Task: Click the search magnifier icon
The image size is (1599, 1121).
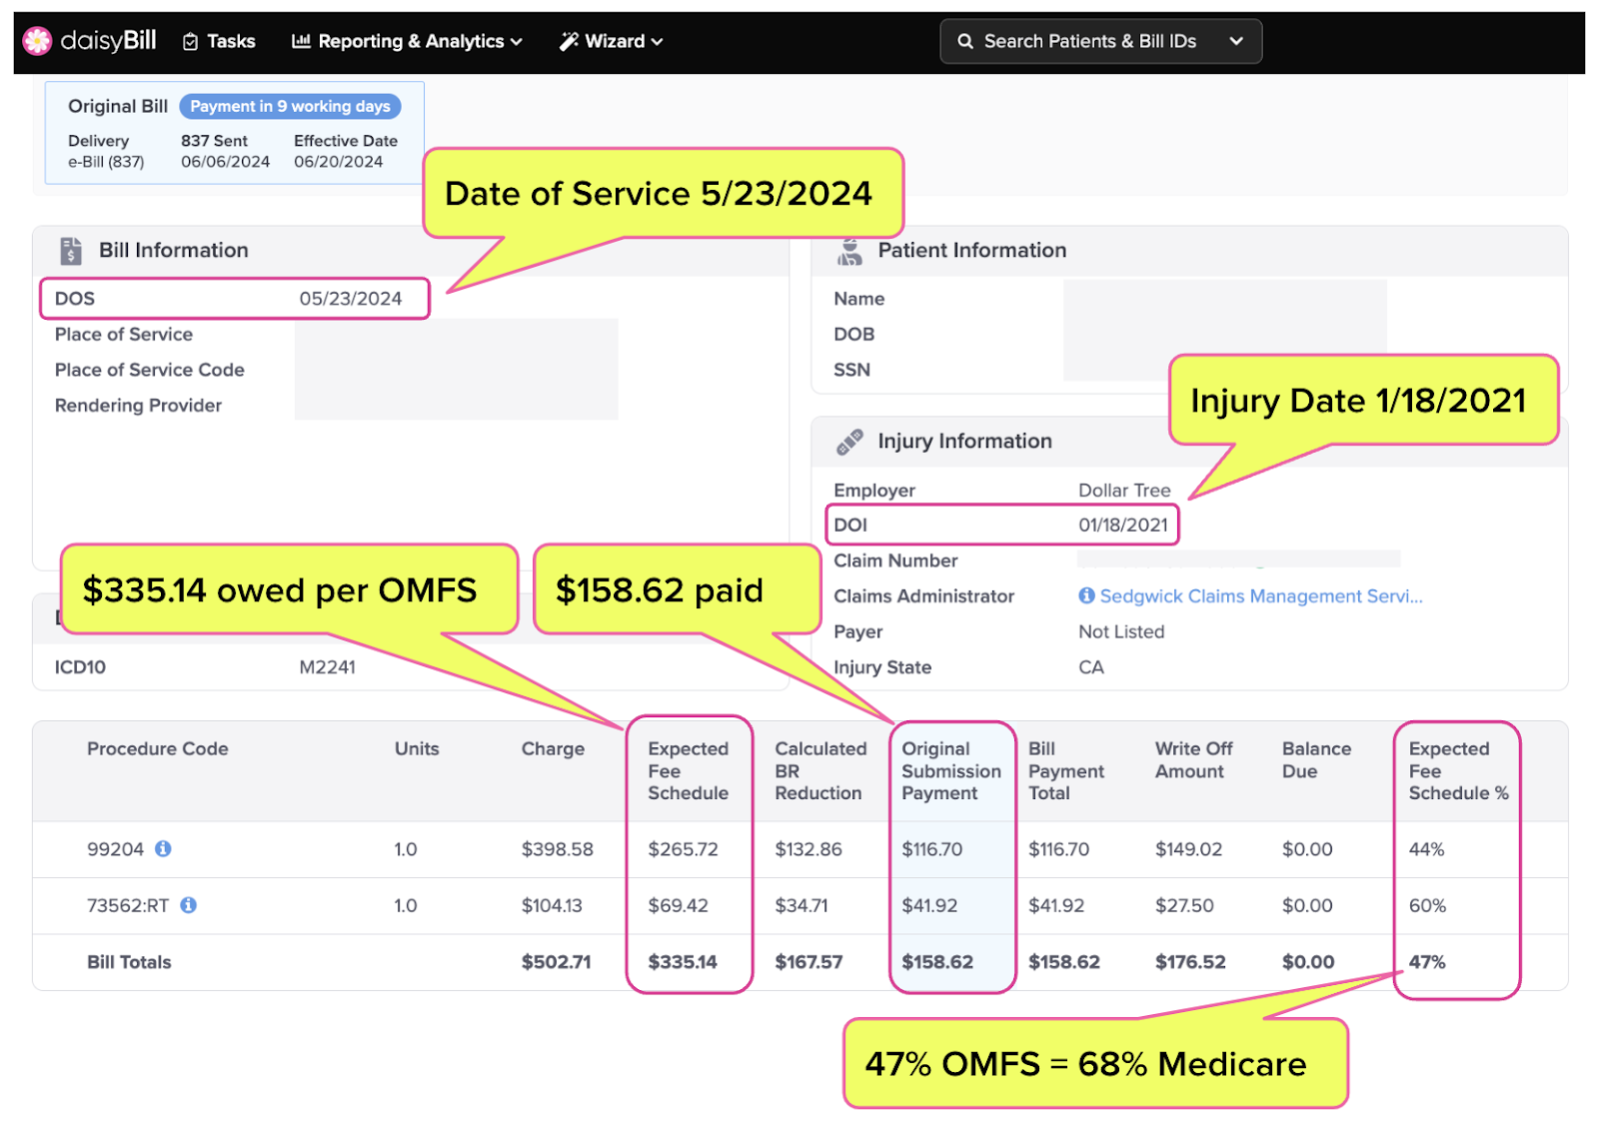Action: 965,41
